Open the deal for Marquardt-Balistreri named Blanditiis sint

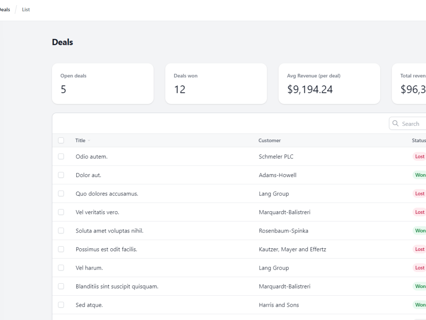(x=116, y=286)
